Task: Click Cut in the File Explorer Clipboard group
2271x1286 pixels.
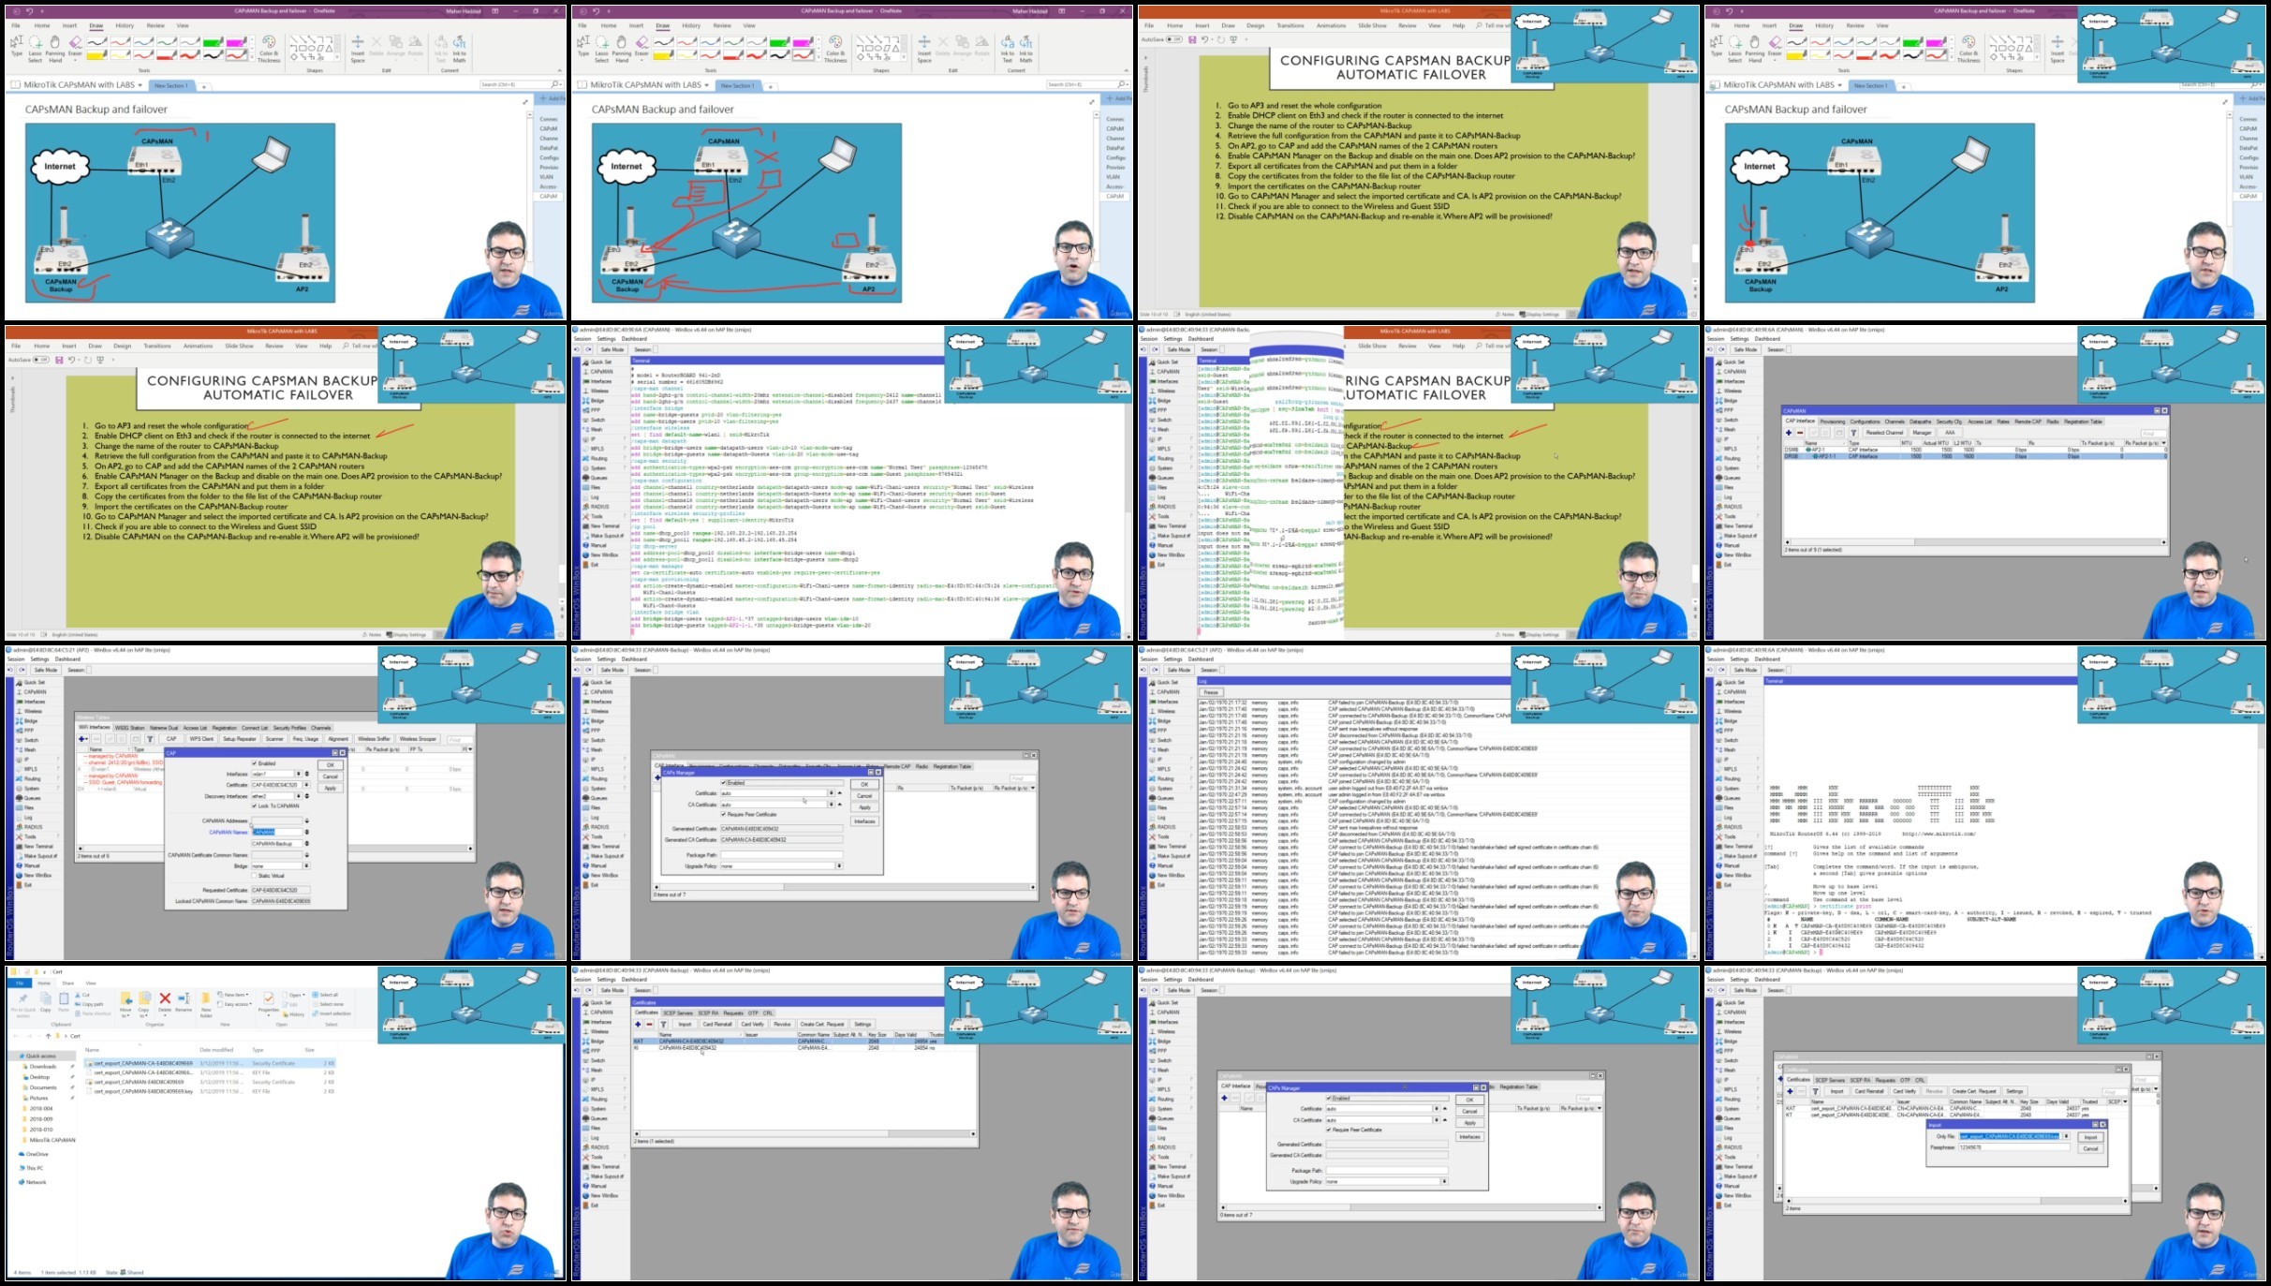Action: click(x=84, y=995)
